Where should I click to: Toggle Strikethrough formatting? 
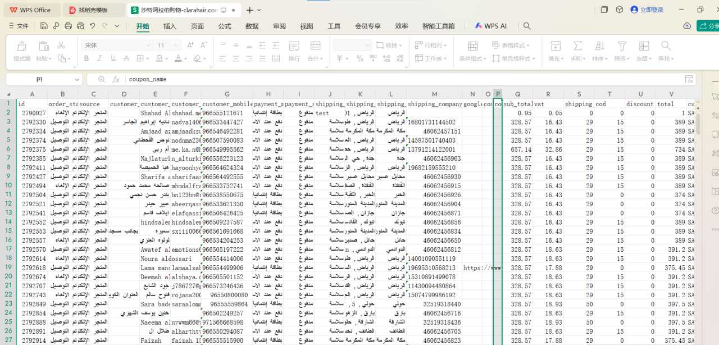click(x=127, y=58)
